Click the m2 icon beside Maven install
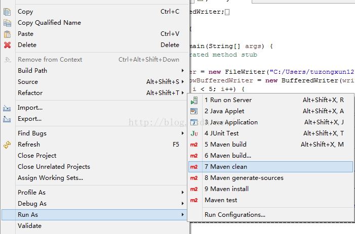The width and height of the screenshot is (355, 234). tap(194, 189)
